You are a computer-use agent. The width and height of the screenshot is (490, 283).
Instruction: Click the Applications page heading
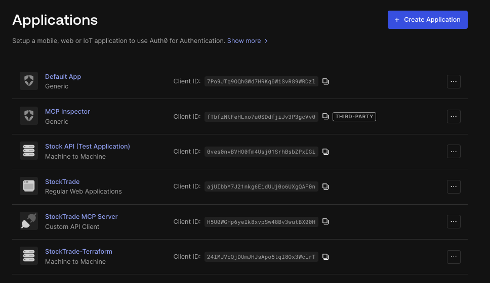point(55,20)
